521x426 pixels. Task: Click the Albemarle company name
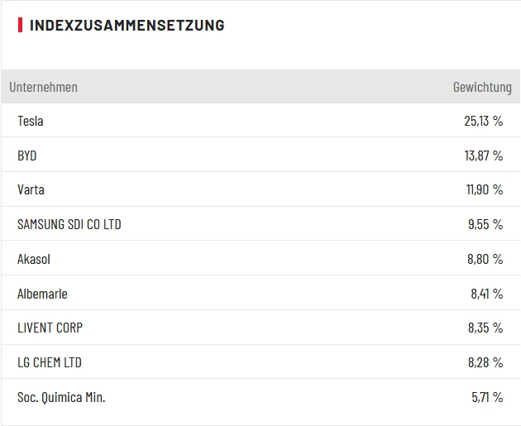[42, 294]
